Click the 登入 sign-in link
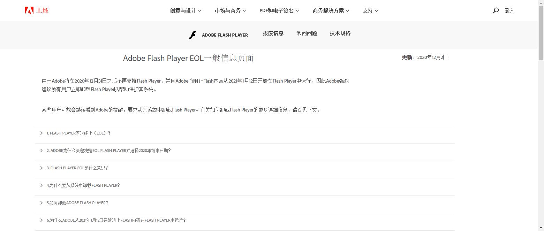Image resolution: width=544 pixels, height=231 pixels. coord(509,10)
